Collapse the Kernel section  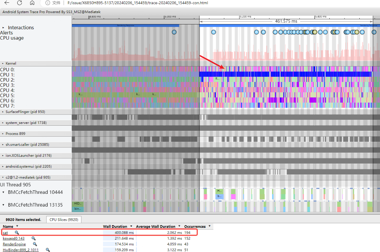click(3, 63)
